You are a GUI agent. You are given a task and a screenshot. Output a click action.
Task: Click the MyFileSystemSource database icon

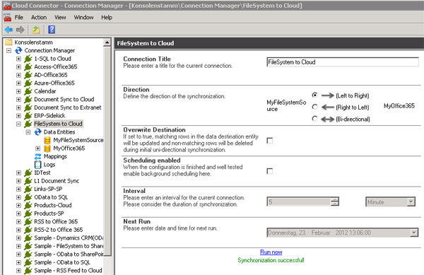(x=47, y=141)
